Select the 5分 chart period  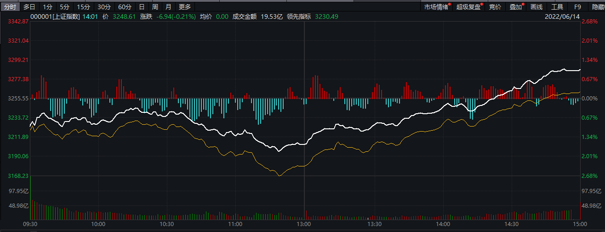[x=65, y=7]
